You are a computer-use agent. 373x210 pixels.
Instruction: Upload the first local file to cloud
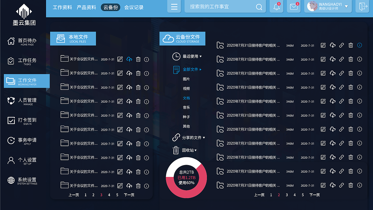129,59
